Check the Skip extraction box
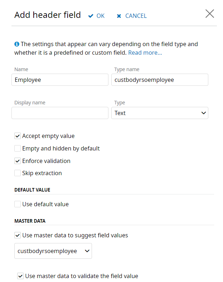 click(18, 173)
